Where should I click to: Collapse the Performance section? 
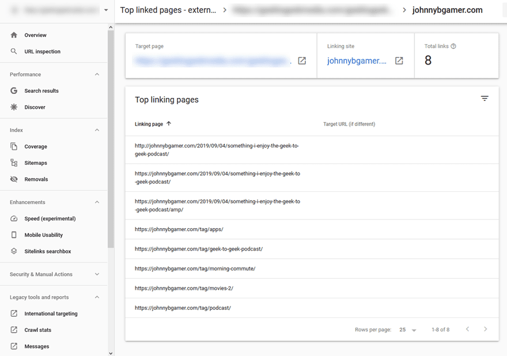[x=97, y=74]
